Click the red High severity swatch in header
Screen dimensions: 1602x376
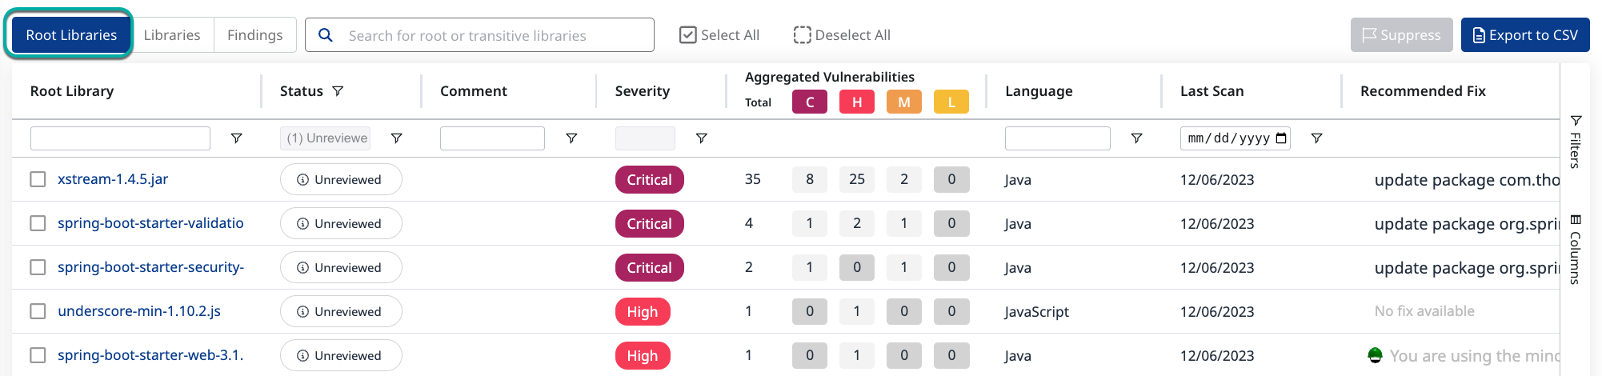coord(857,102)
